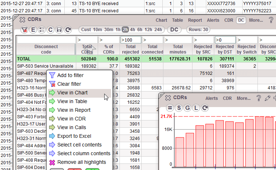
Task: Click the G button in chart toolbar
Action: coord(187,108)
